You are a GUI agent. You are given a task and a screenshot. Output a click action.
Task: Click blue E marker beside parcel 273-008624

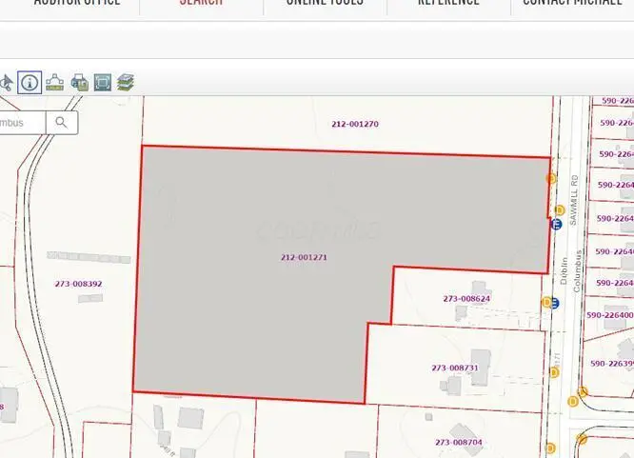pos(554,303)
